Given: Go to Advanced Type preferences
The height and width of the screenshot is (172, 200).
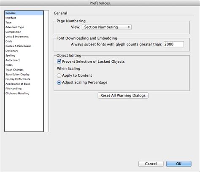Looking at the screenshot, I should (x=15, y=27).
